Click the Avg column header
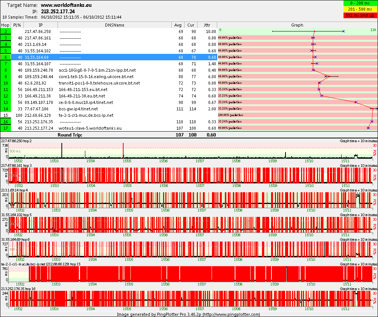Viewport: 378px width, 317px height. [178, 25]
